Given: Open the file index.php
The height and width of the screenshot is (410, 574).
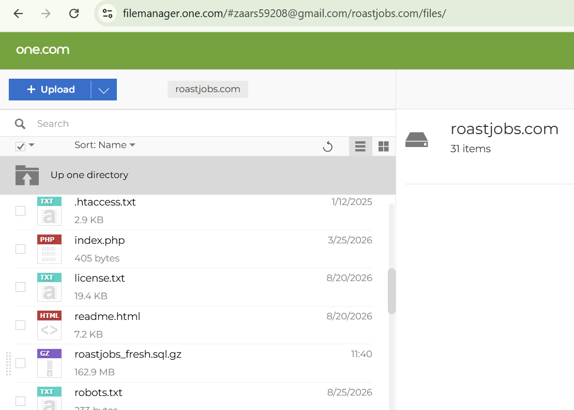Looking at the screenshot, I should (100, 240).
